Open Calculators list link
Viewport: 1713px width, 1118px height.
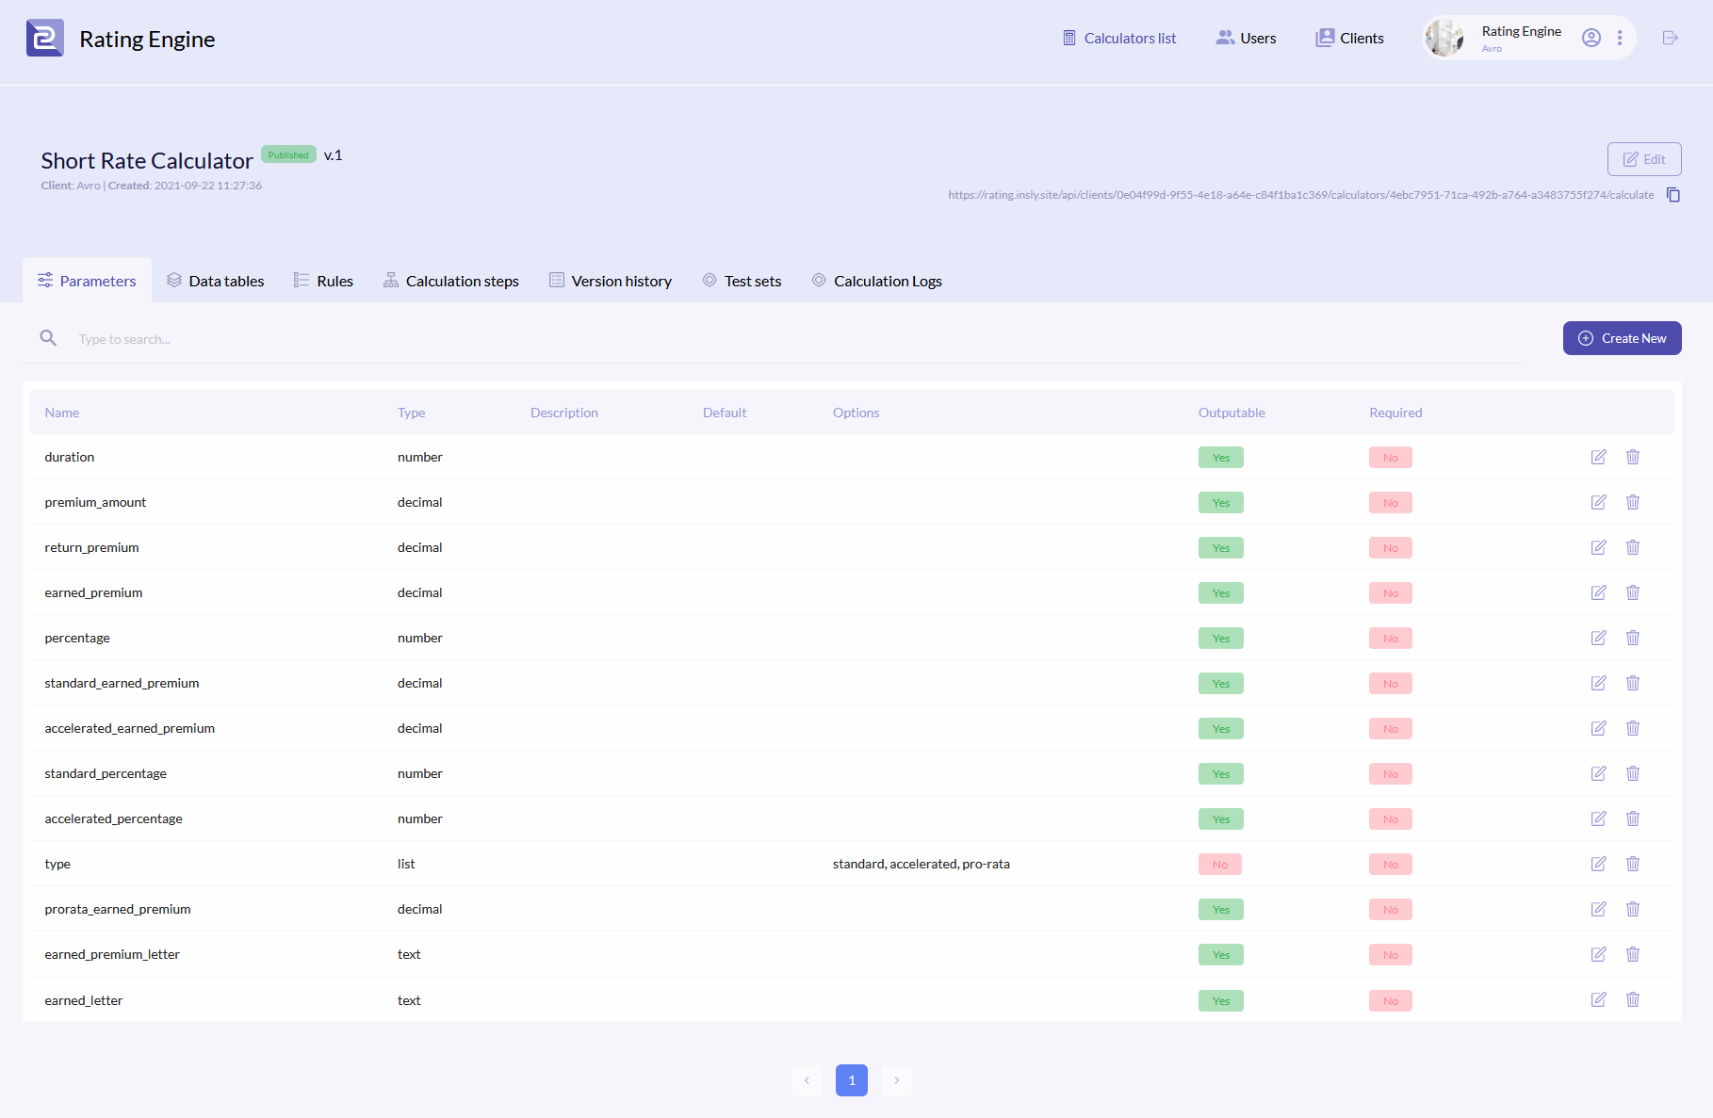point(1119,38)
